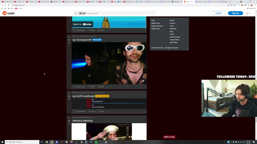Screen dimensions: 257x144
Task: Share the cyr to OTK confirmed post
Action: pos(91,112)
